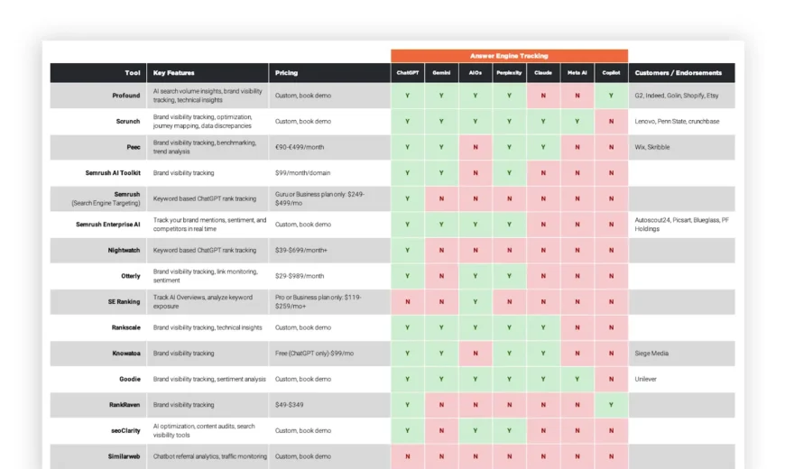Click the Profound tool name

126,96
